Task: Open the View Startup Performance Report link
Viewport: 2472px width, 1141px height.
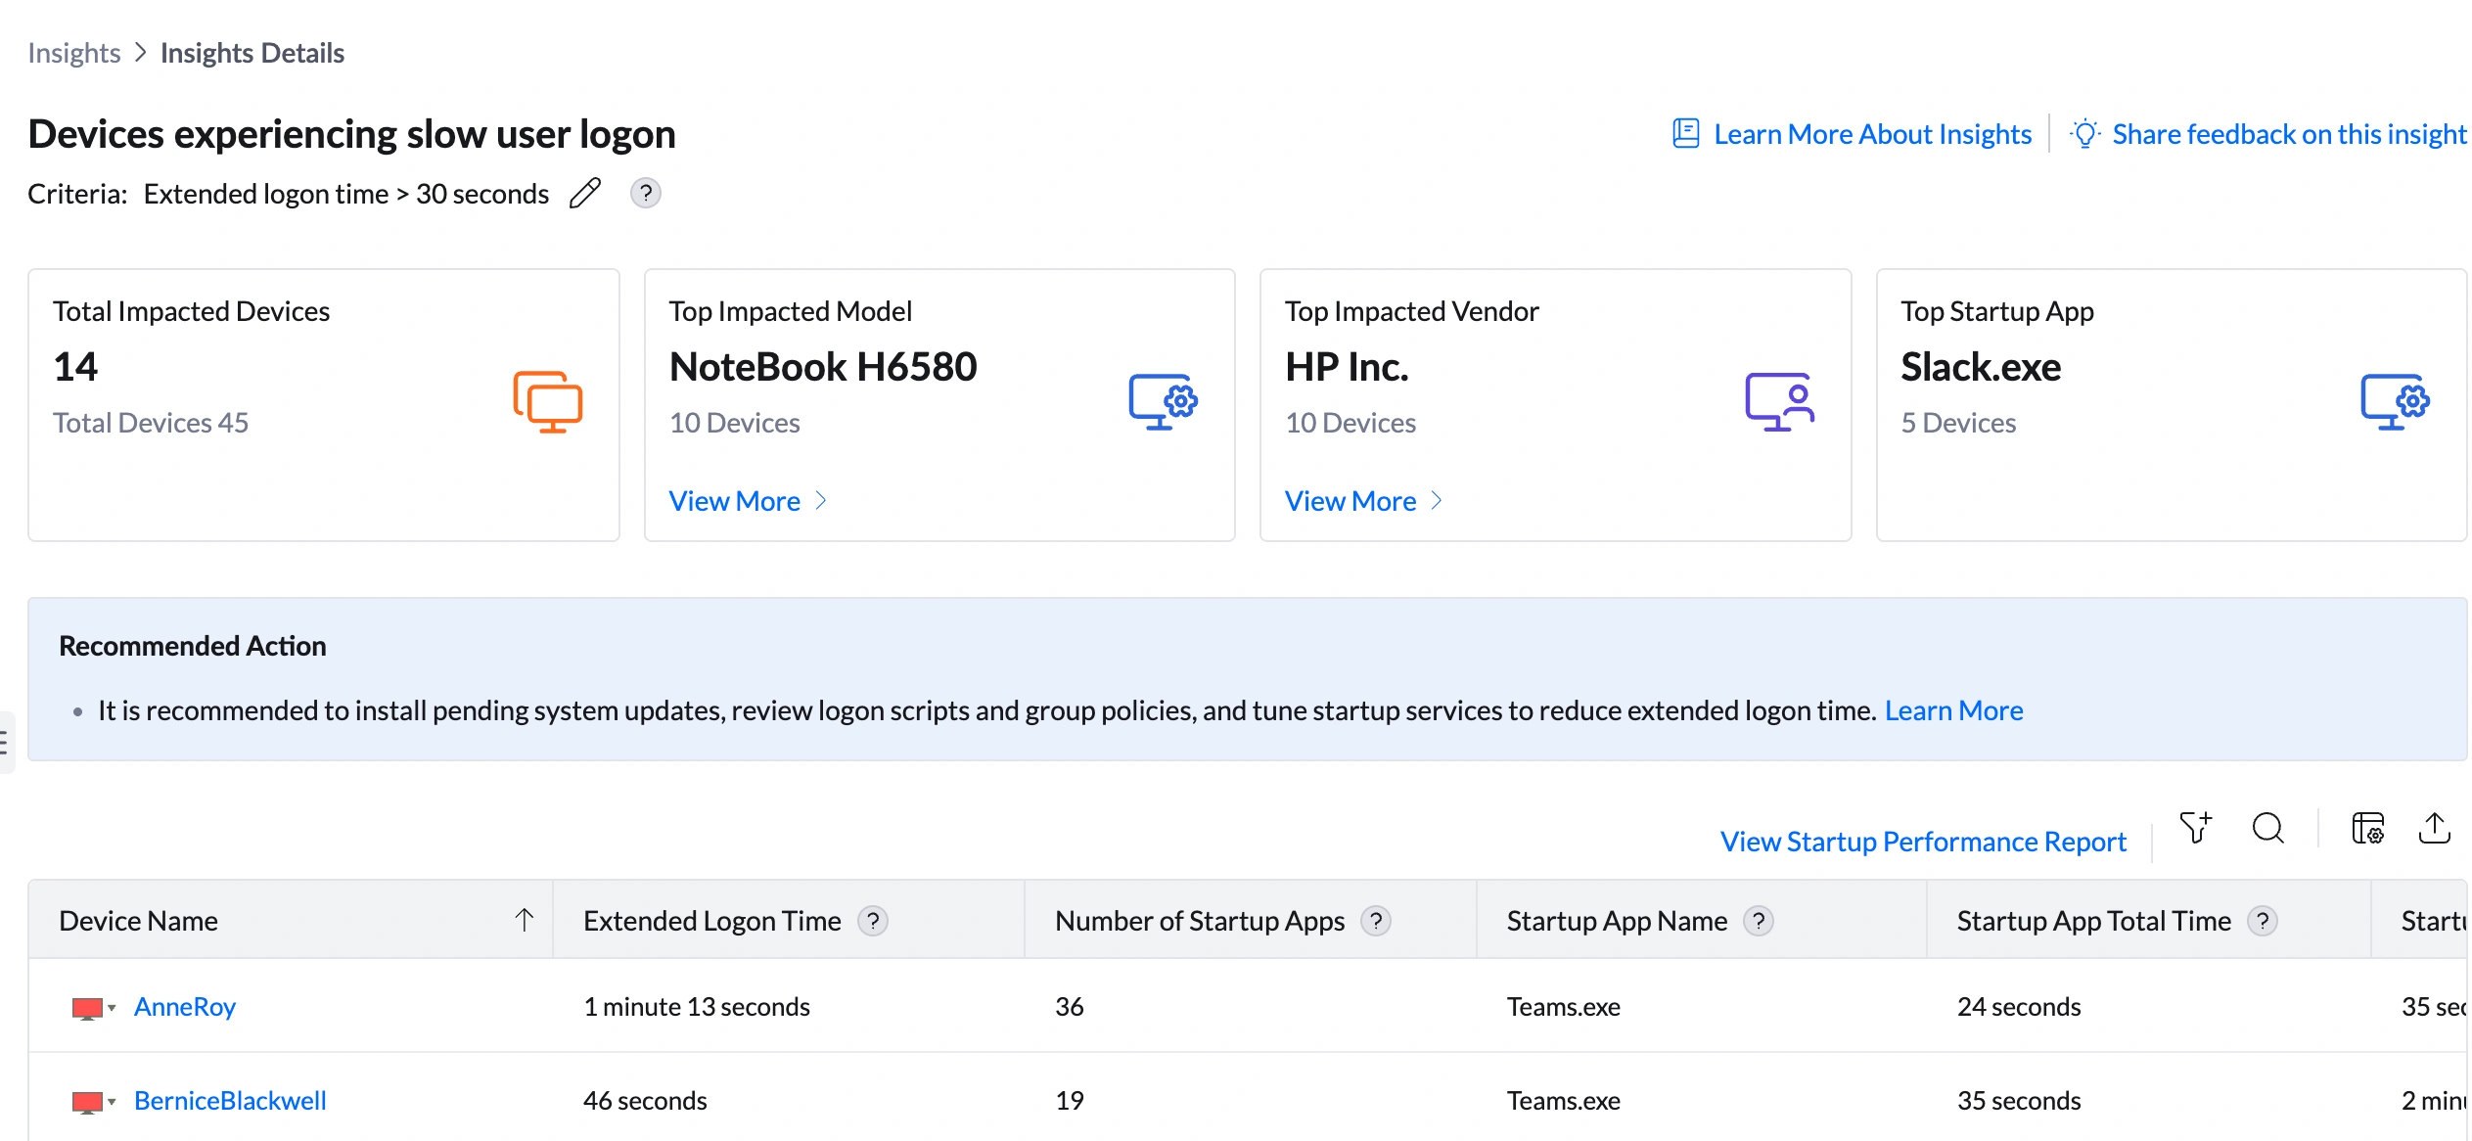Action: tap(1923, 842)
